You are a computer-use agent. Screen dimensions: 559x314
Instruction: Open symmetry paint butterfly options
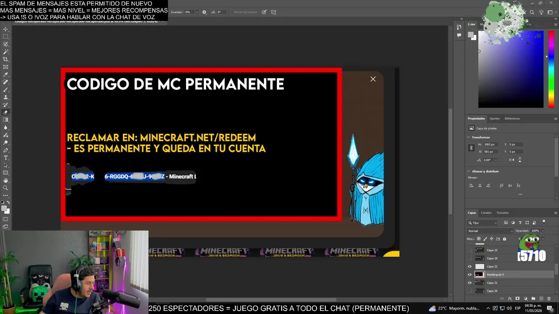(x=274, y=12)
